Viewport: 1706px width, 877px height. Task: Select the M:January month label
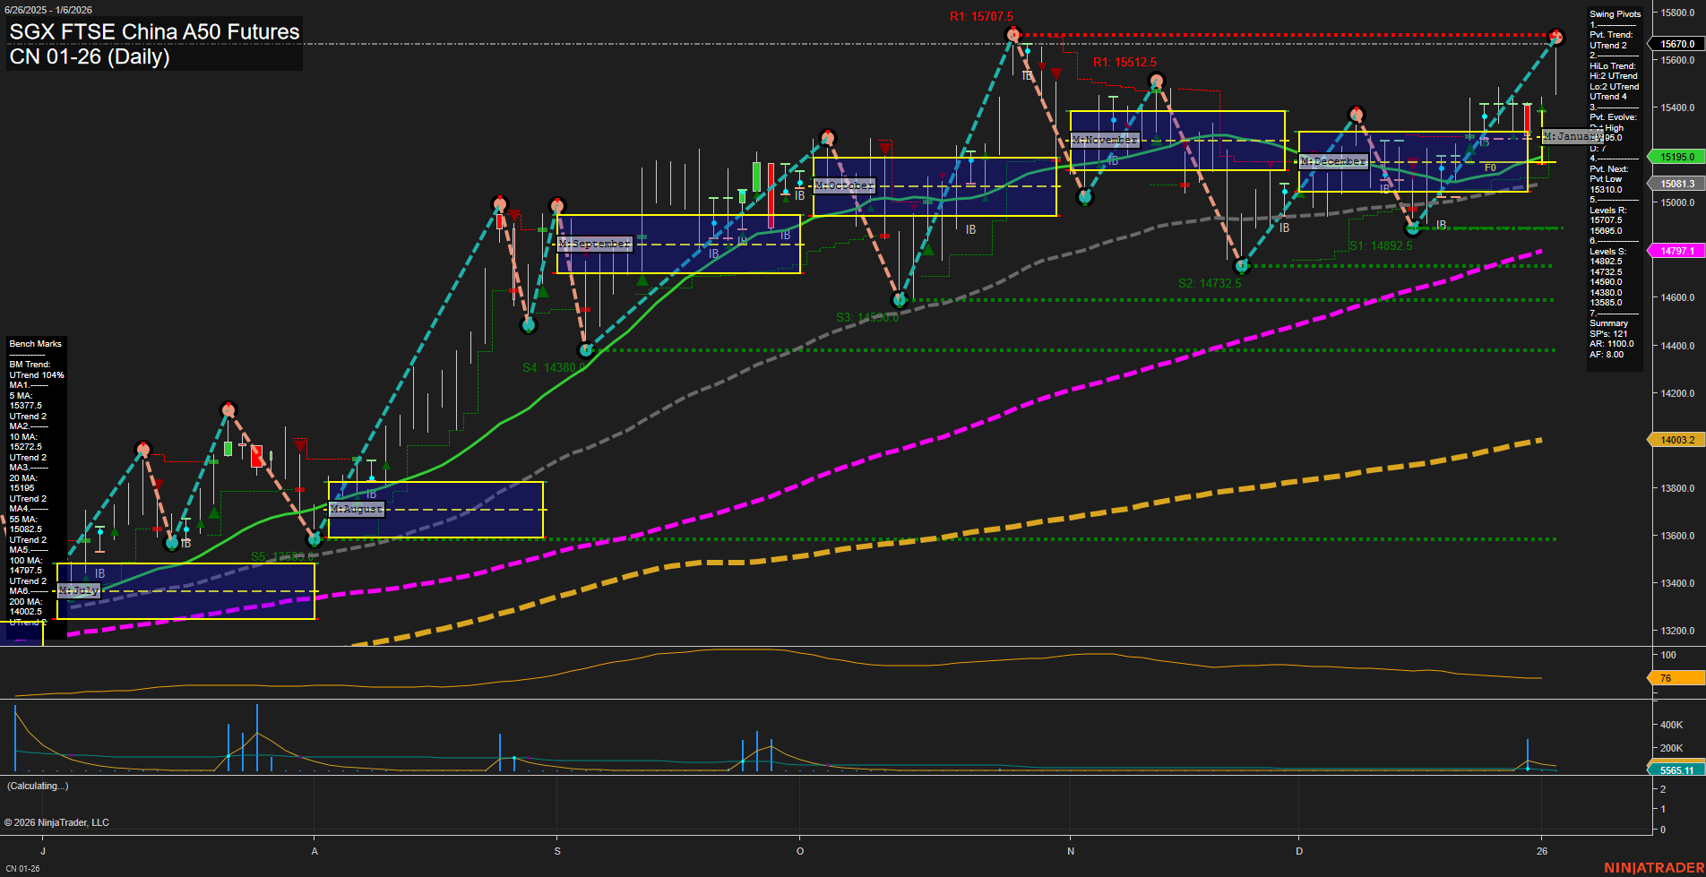click(1571, 136)
